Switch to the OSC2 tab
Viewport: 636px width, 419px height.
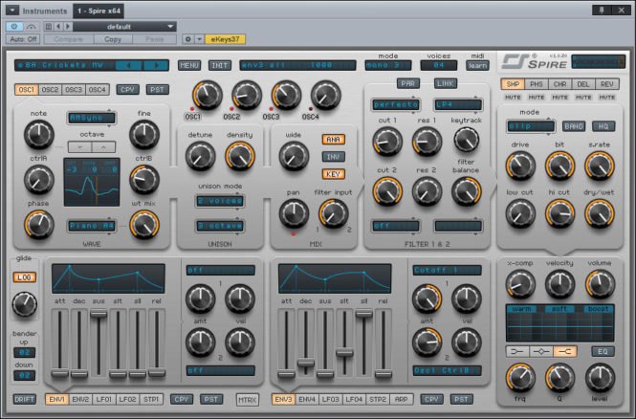(51, 90)
